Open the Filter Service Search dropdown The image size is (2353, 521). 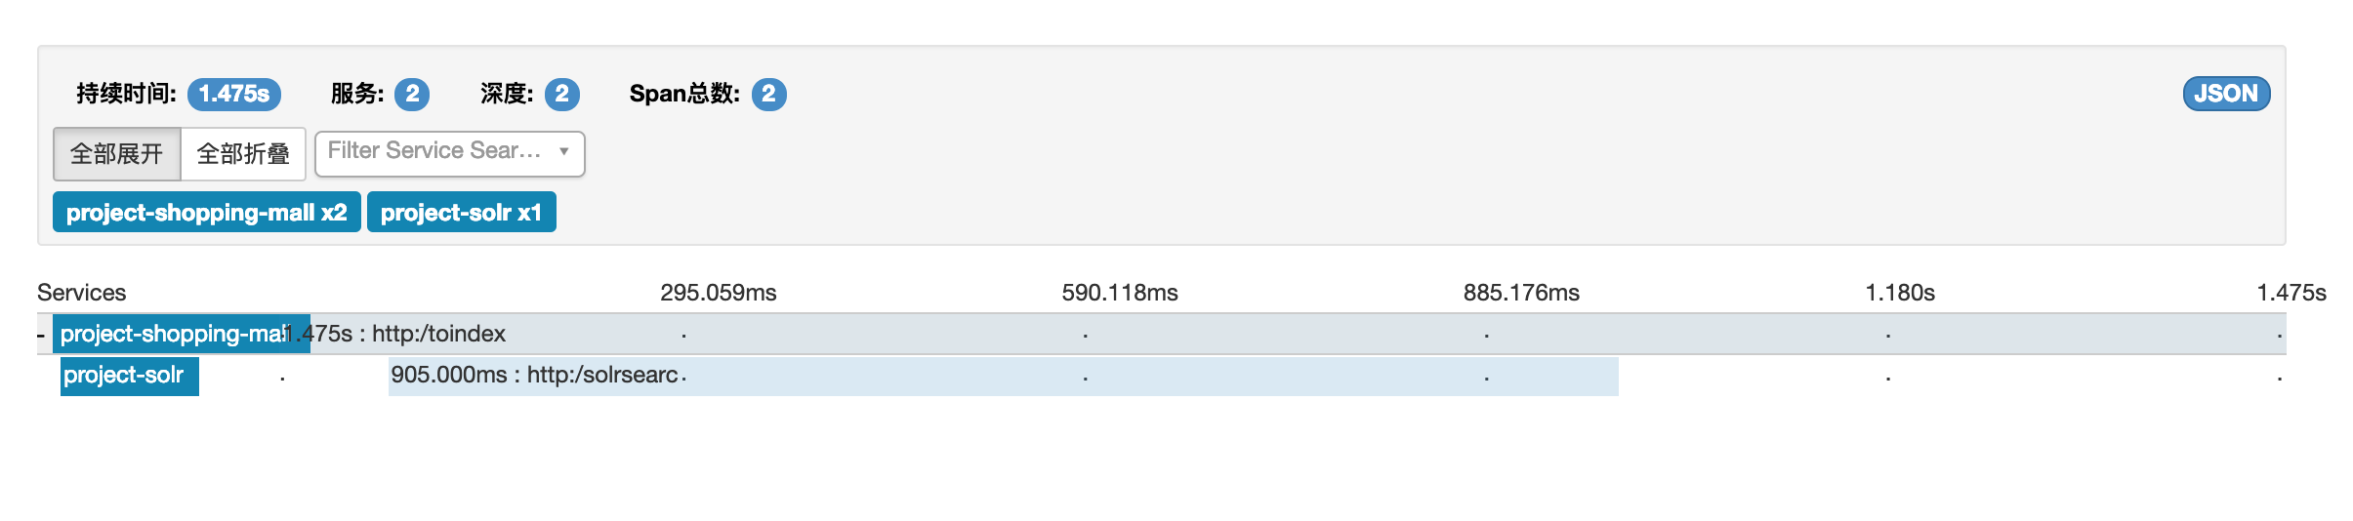point(434,151)
